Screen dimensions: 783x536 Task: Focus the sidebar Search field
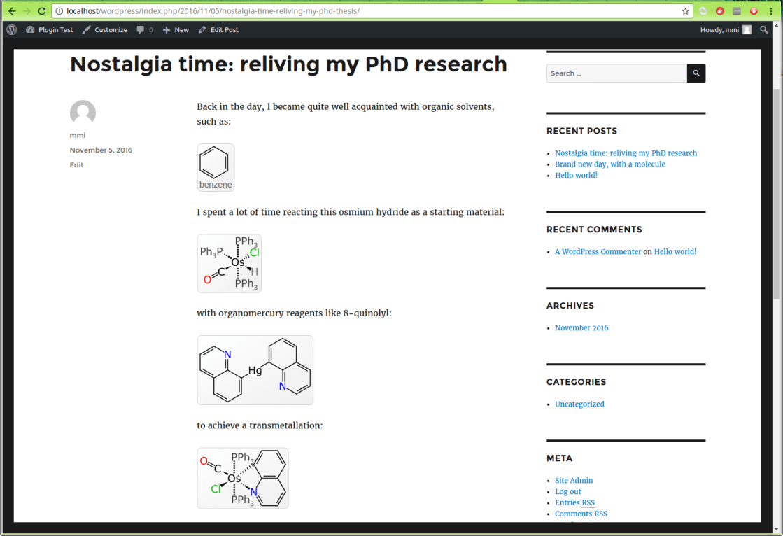[616, 73]
